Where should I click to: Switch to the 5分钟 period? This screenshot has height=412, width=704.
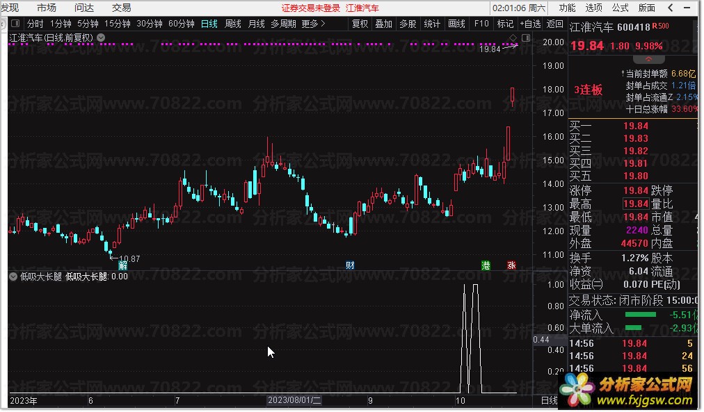coord(88,24)
